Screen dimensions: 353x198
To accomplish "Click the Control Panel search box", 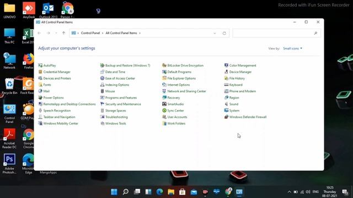I will pyautogui.click(x=276, y=33).
